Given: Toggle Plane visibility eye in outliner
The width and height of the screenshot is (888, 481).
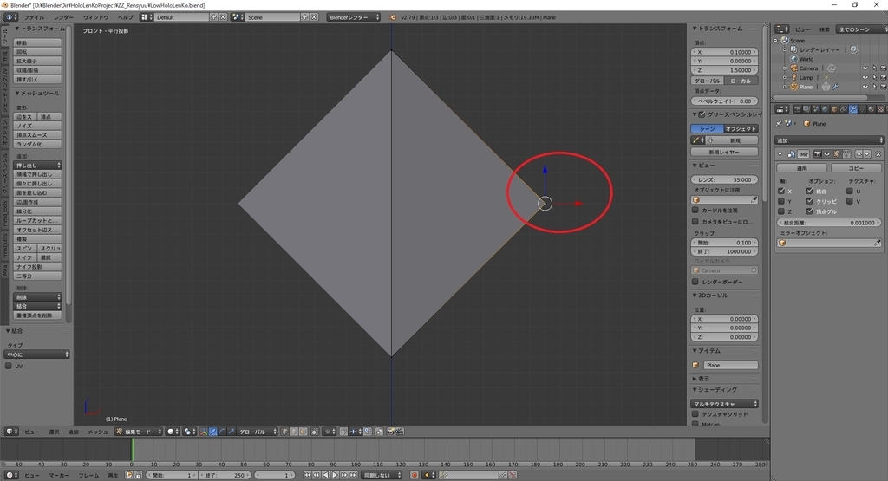Looking at the screenshot, I should click(865, 87).
